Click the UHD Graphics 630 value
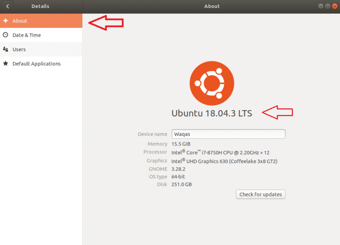The height and width of the screenshot is (245, 340). tap(224, 161)
